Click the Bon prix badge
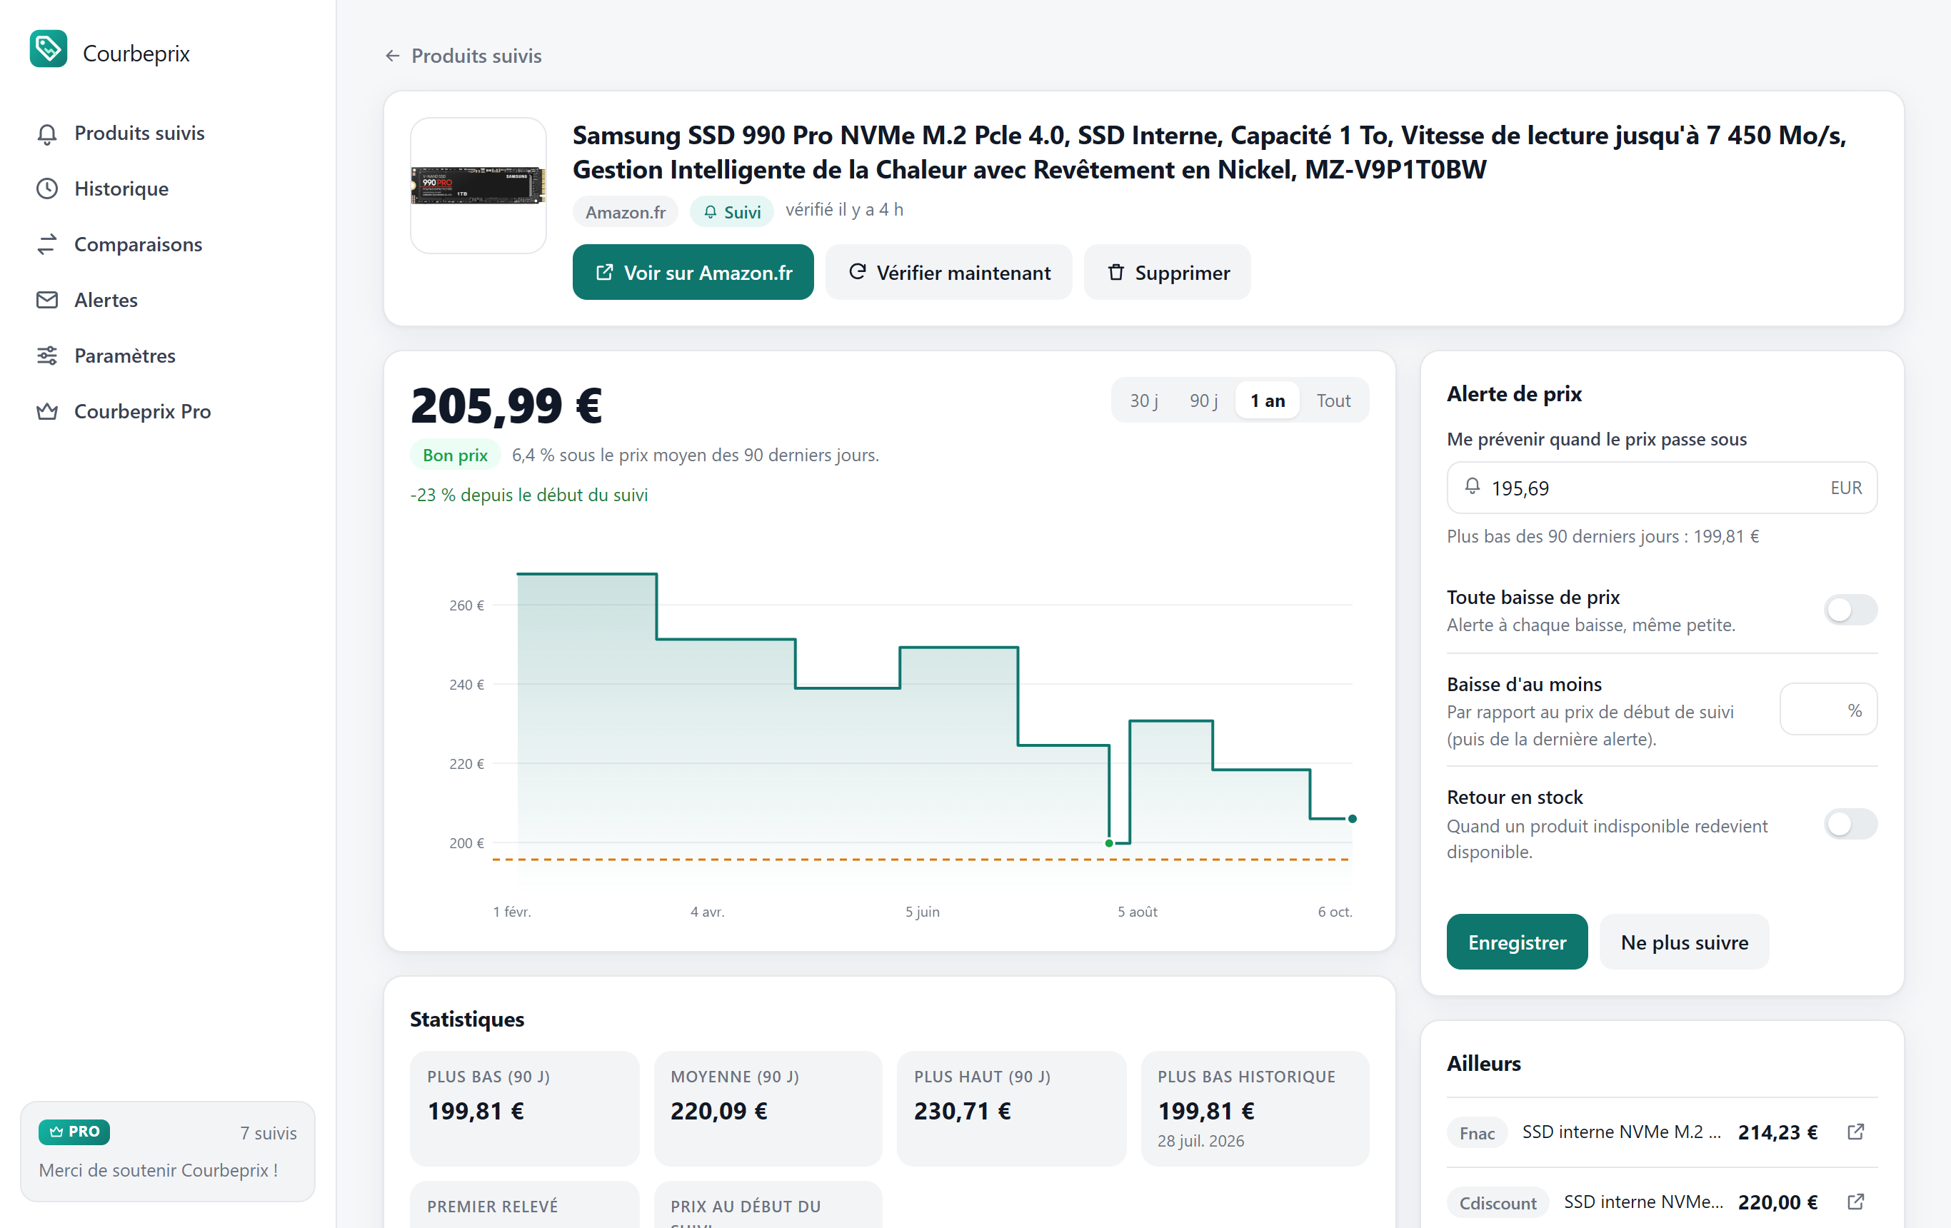 454,456
